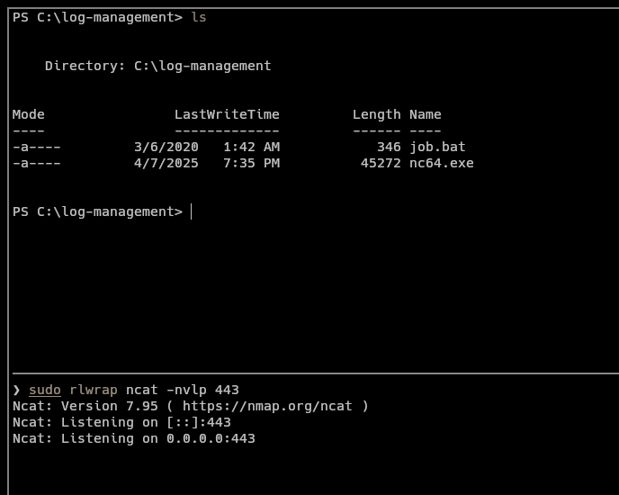Image resolution: width=619 pixels, height=495 pixels.
Task: Click the empty PowerShell prompt cursor
Action: point(191,211)
